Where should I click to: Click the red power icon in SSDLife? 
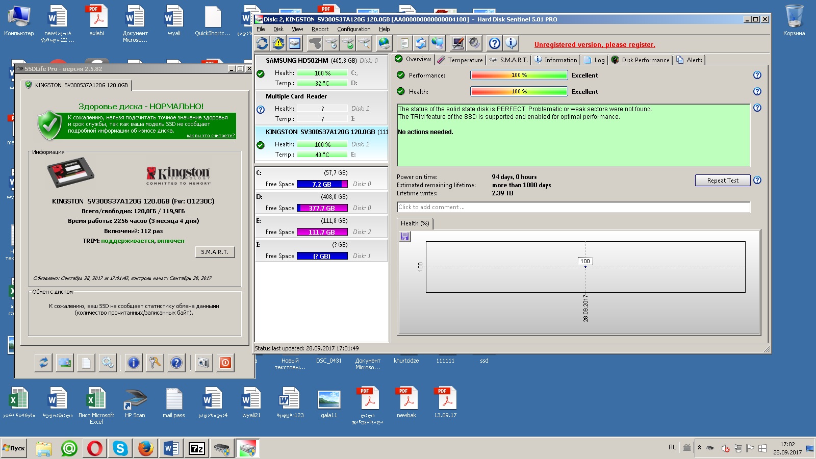pos(225,363)
